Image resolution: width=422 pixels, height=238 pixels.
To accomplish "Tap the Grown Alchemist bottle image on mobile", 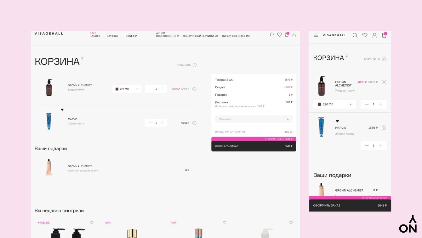I will tap(321, 86).
